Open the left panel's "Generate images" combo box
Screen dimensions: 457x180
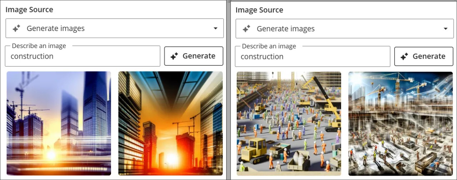point(114,28)
